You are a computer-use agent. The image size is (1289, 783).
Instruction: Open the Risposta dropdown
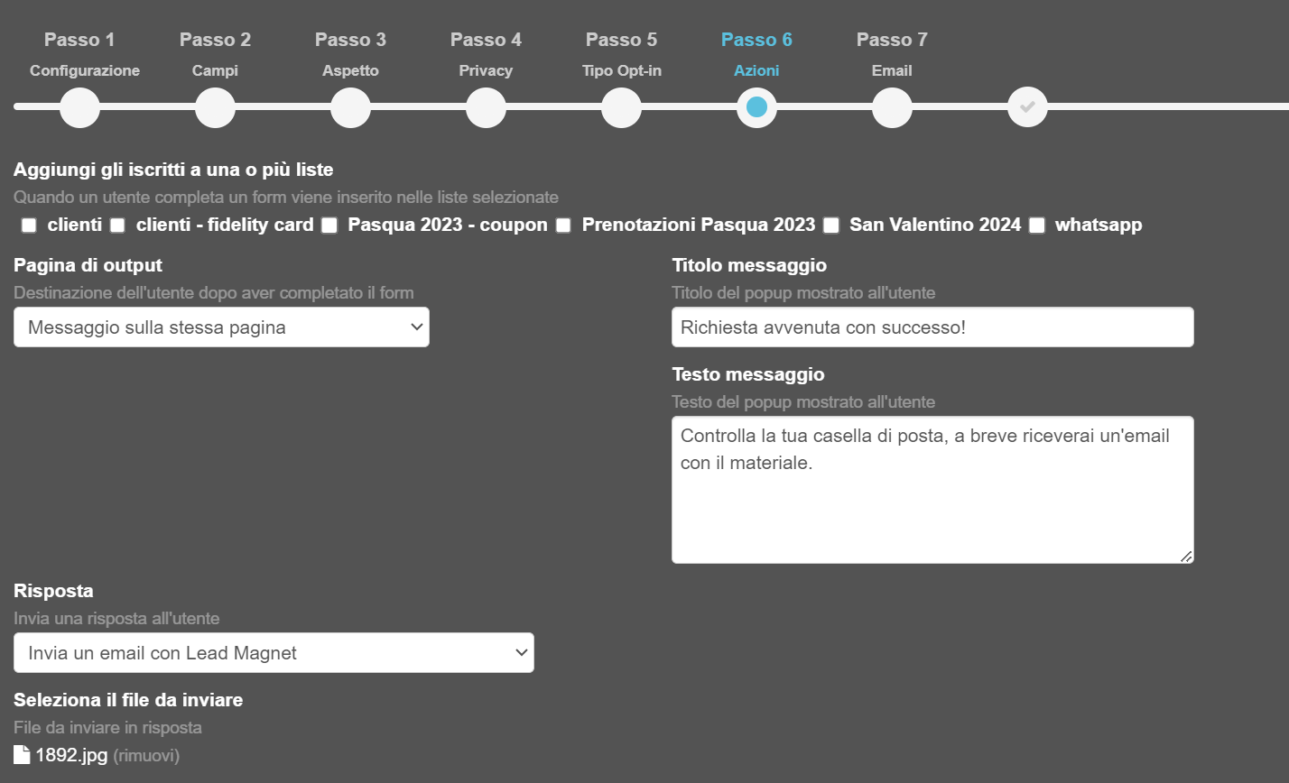pyautogui.click(x=273, y=652)
